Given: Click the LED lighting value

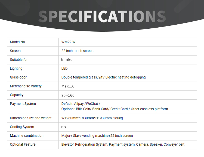Looking at the screenshot, I should (x=64, y=68).
